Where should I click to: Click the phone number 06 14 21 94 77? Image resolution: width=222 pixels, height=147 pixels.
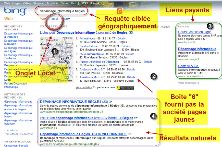[x=106, y=39]
